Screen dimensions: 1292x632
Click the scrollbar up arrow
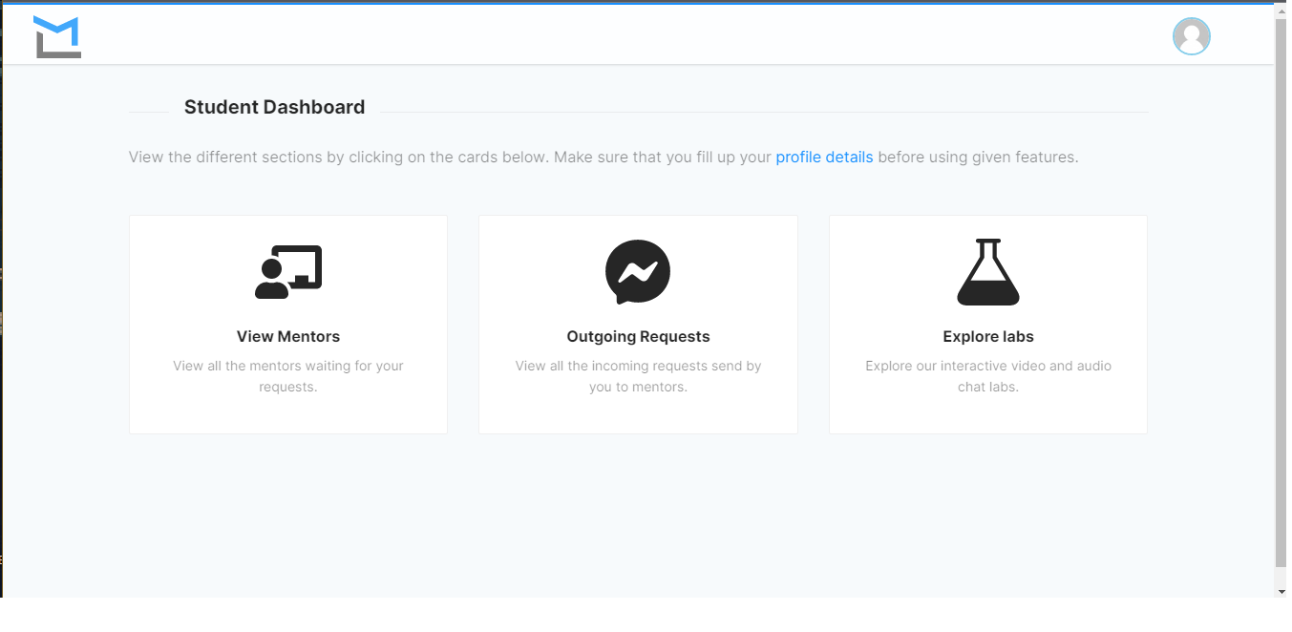(1281, 10)
